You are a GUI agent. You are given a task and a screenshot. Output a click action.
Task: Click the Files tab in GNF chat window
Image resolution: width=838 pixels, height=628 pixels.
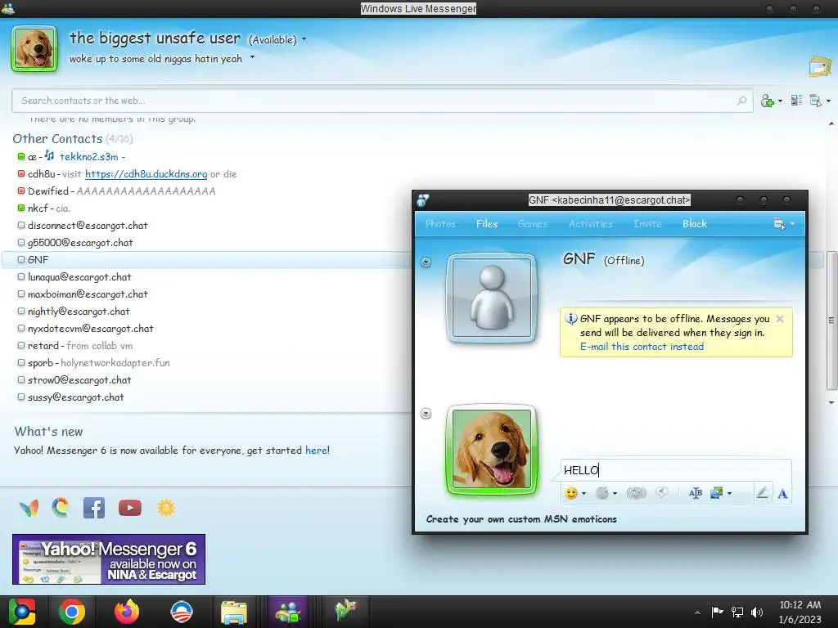click(x=487, y=224)
